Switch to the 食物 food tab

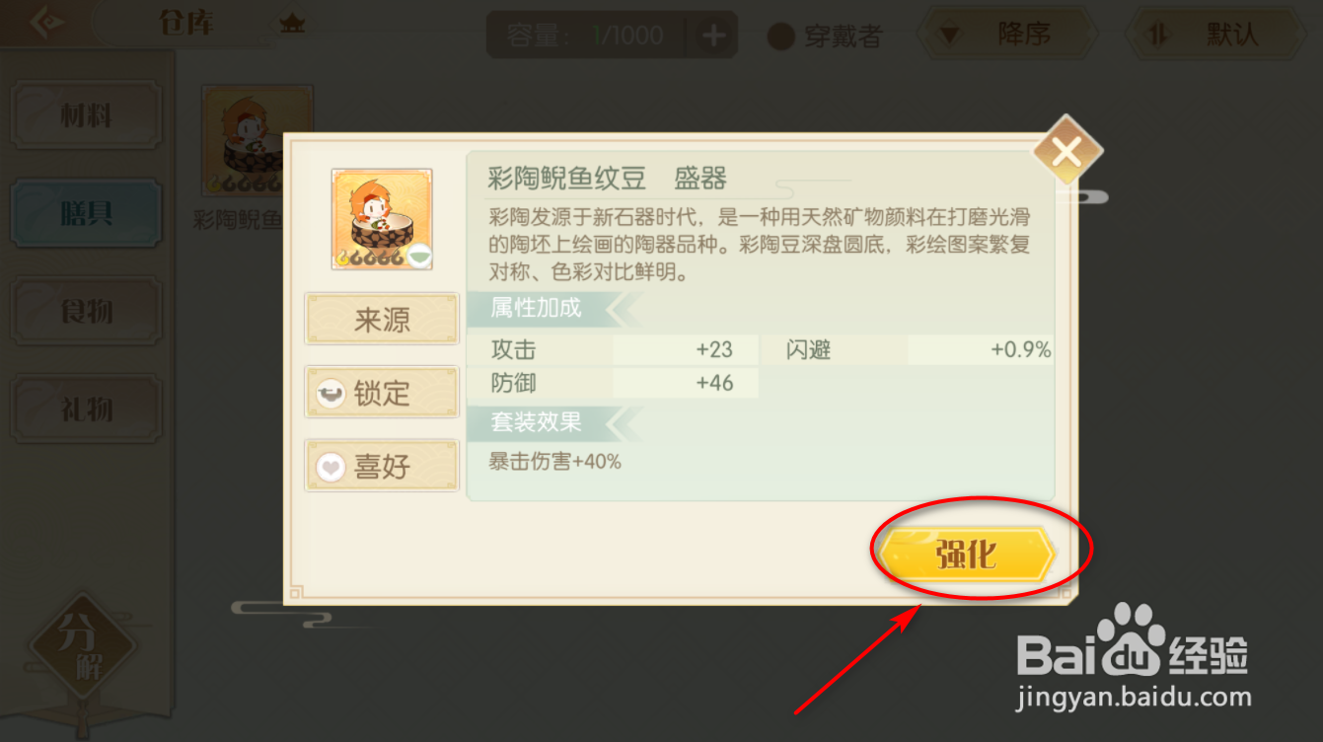coord(86,311)
